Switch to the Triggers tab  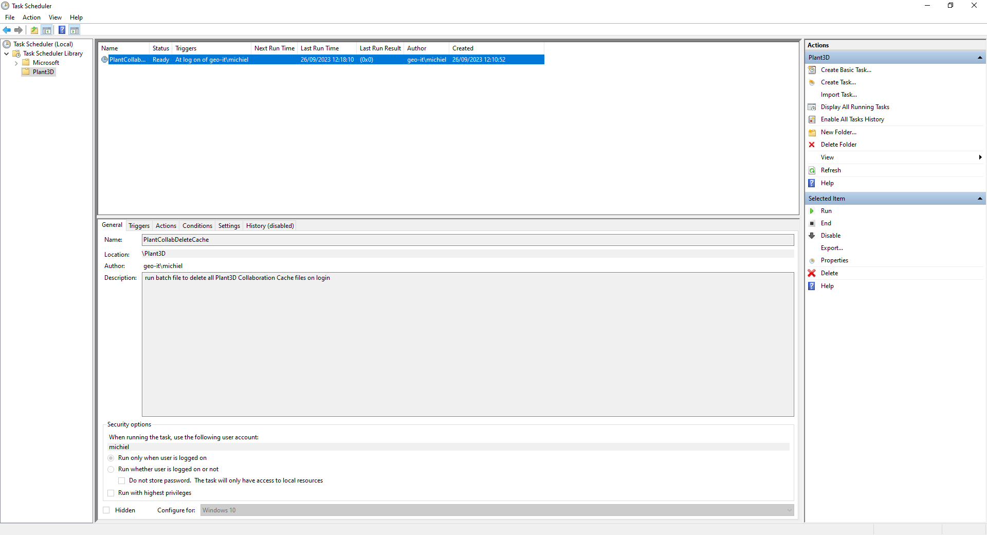coord(139,226)
